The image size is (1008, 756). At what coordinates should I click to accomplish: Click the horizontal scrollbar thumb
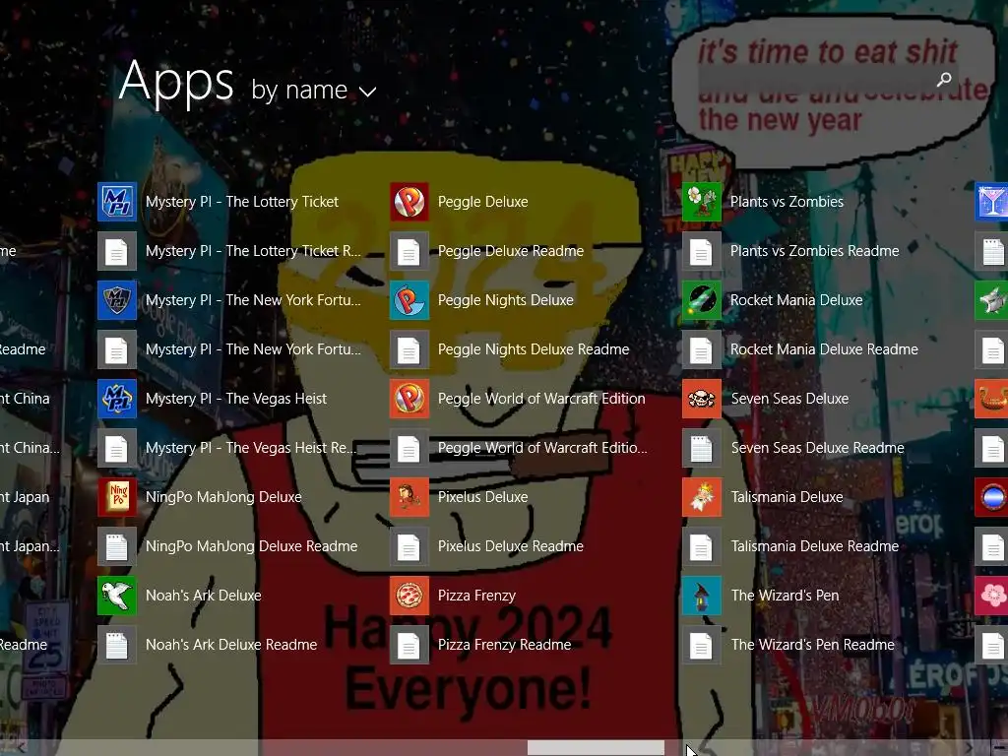click(596, 748)
